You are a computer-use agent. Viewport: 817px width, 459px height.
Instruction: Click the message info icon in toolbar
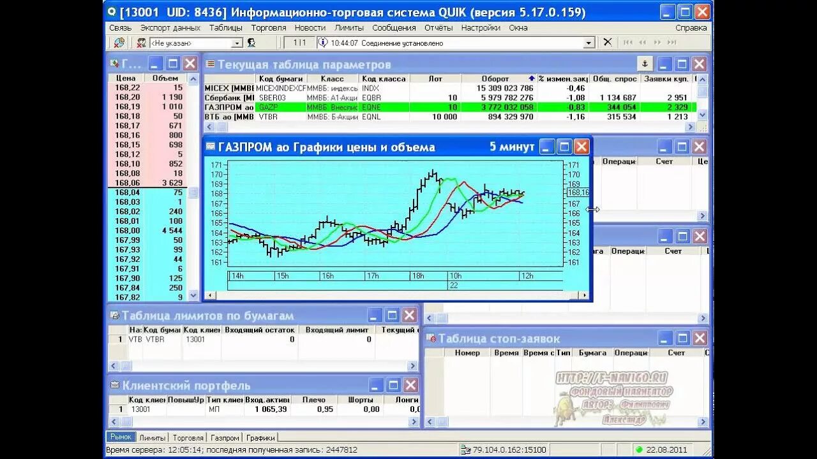(x=324, y=43)
